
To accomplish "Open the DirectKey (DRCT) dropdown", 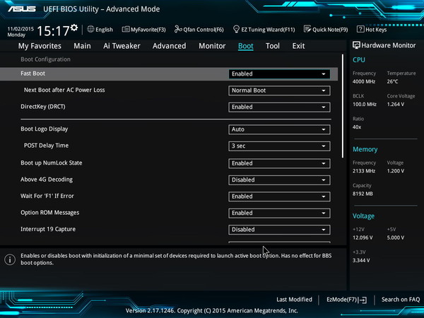I will click(x=279, y=107).
